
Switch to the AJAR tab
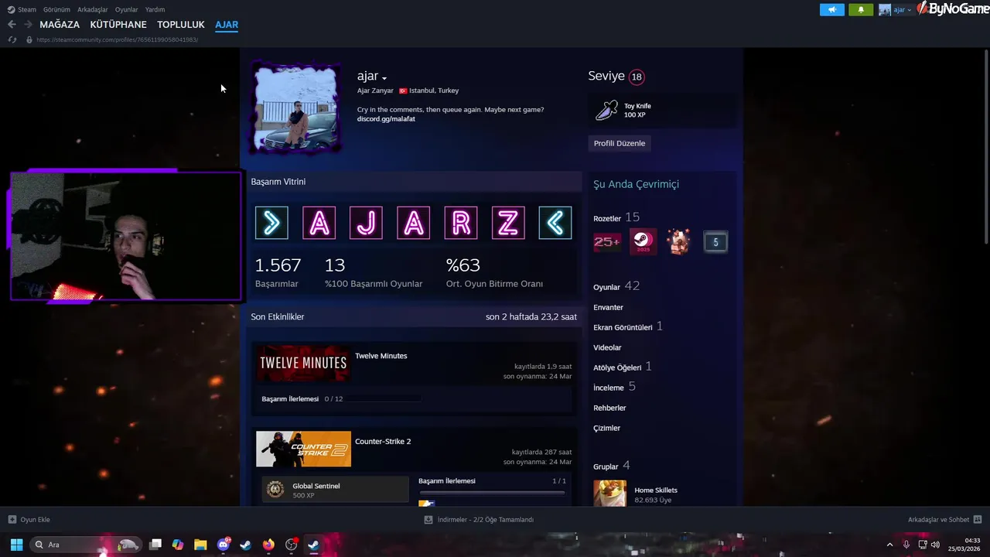[x=227, y=25]
